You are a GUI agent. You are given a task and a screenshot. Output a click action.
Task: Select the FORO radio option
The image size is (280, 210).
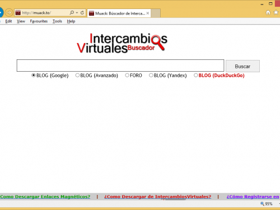pyautogui.click(x=127, y=75)
